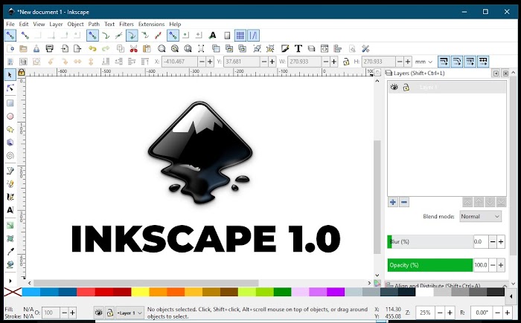Viewport: 521px width, 323px height.
Task: Click the Print icon
Action: (x=50, y=49)
